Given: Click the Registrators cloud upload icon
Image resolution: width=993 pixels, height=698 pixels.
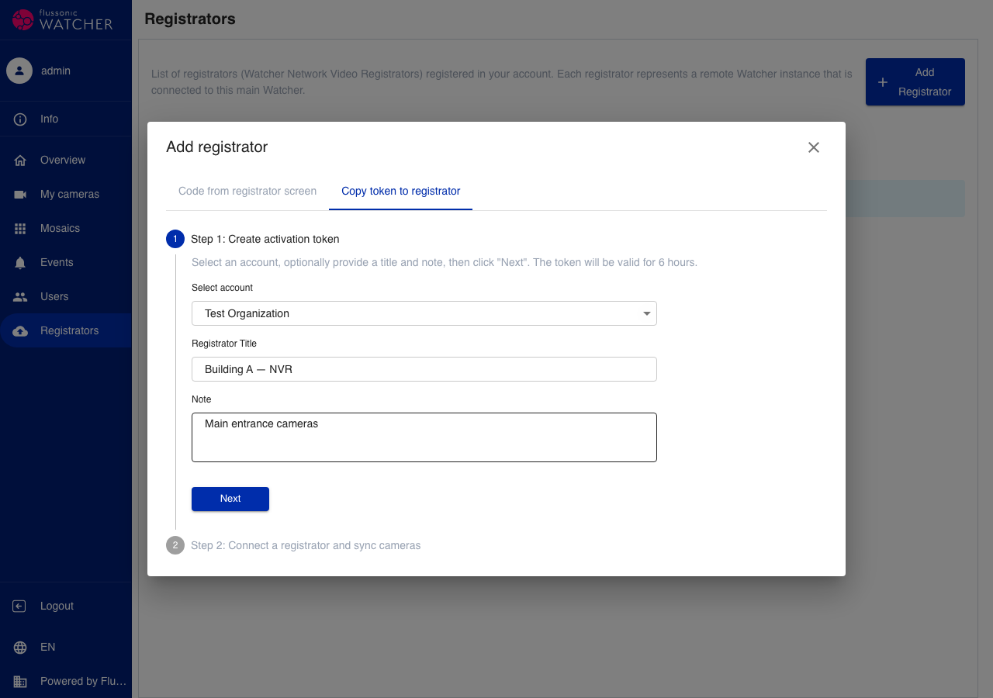Looking at the screenshot, I should [x=20, y=331].
